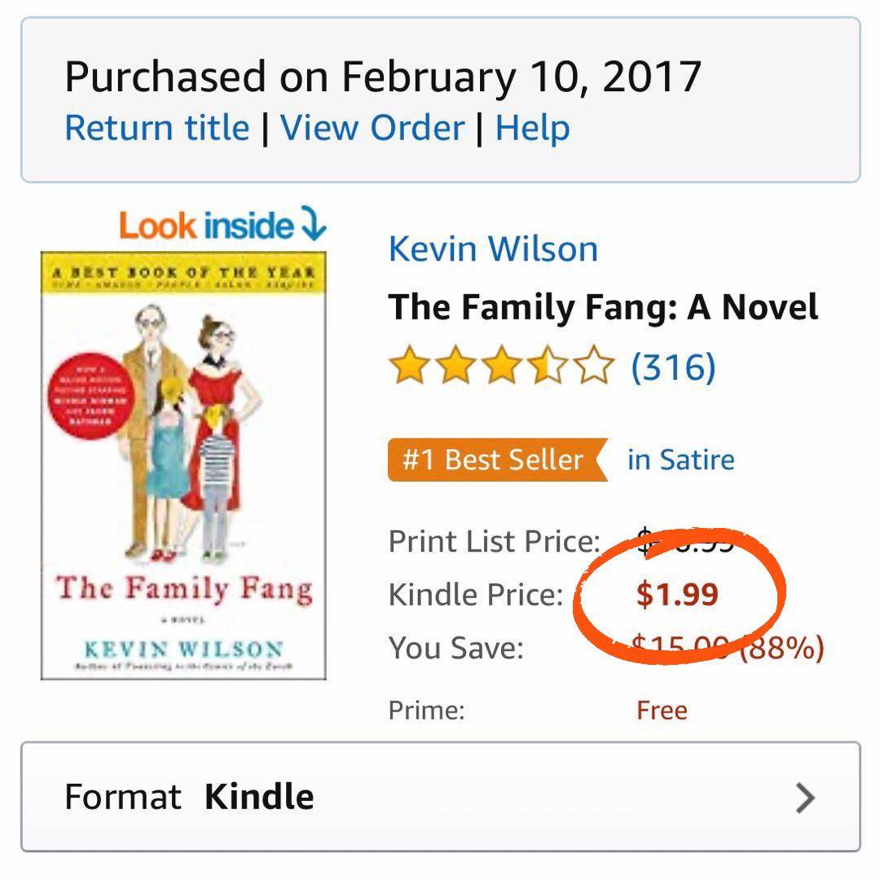Click the Purchased on February 10, 2017 text
This screenshot has height=880, width=880.
(x=383, y=77)
